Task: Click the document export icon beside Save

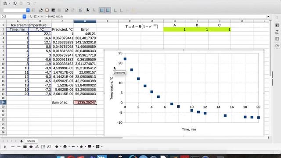Action: point(15,3)
